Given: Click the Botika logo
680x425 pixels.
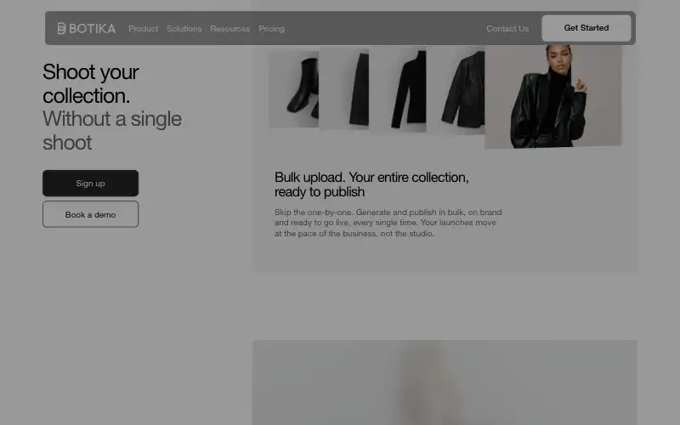Looking at the screenshot, I should tap(87, 29).
